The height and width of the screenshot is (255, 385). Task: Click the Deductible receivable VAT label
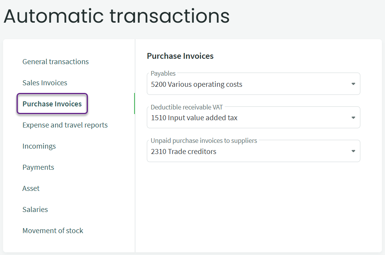click(187, 107)
